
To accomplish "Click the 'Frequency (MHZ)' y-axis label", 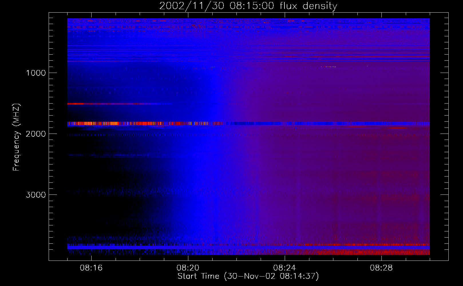I will pyautogui.click(x=16, y=137).
